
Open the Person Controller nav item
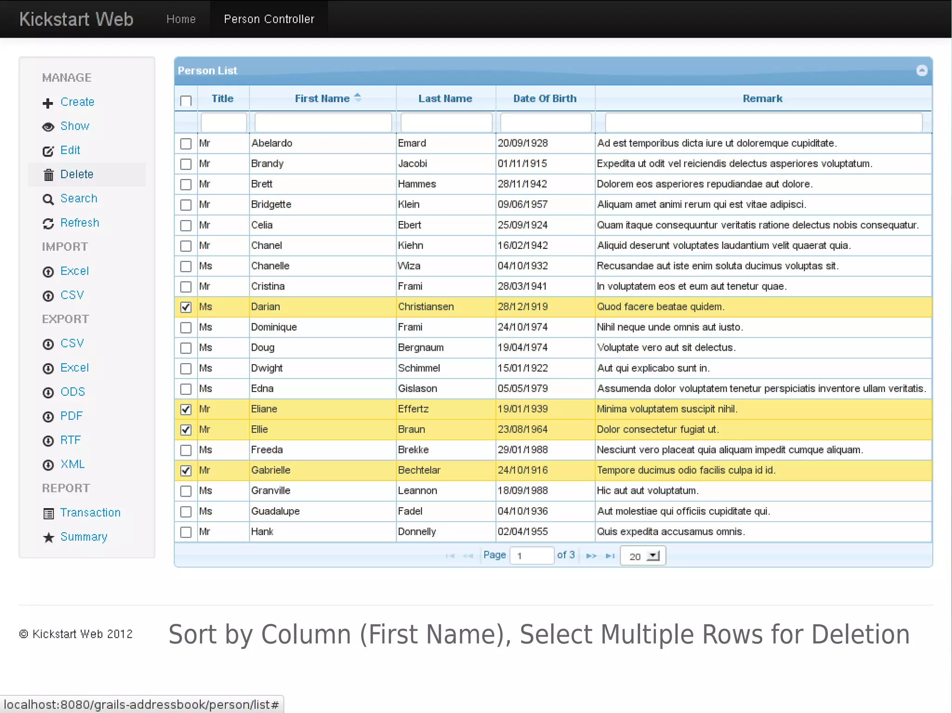pos(269,19)
